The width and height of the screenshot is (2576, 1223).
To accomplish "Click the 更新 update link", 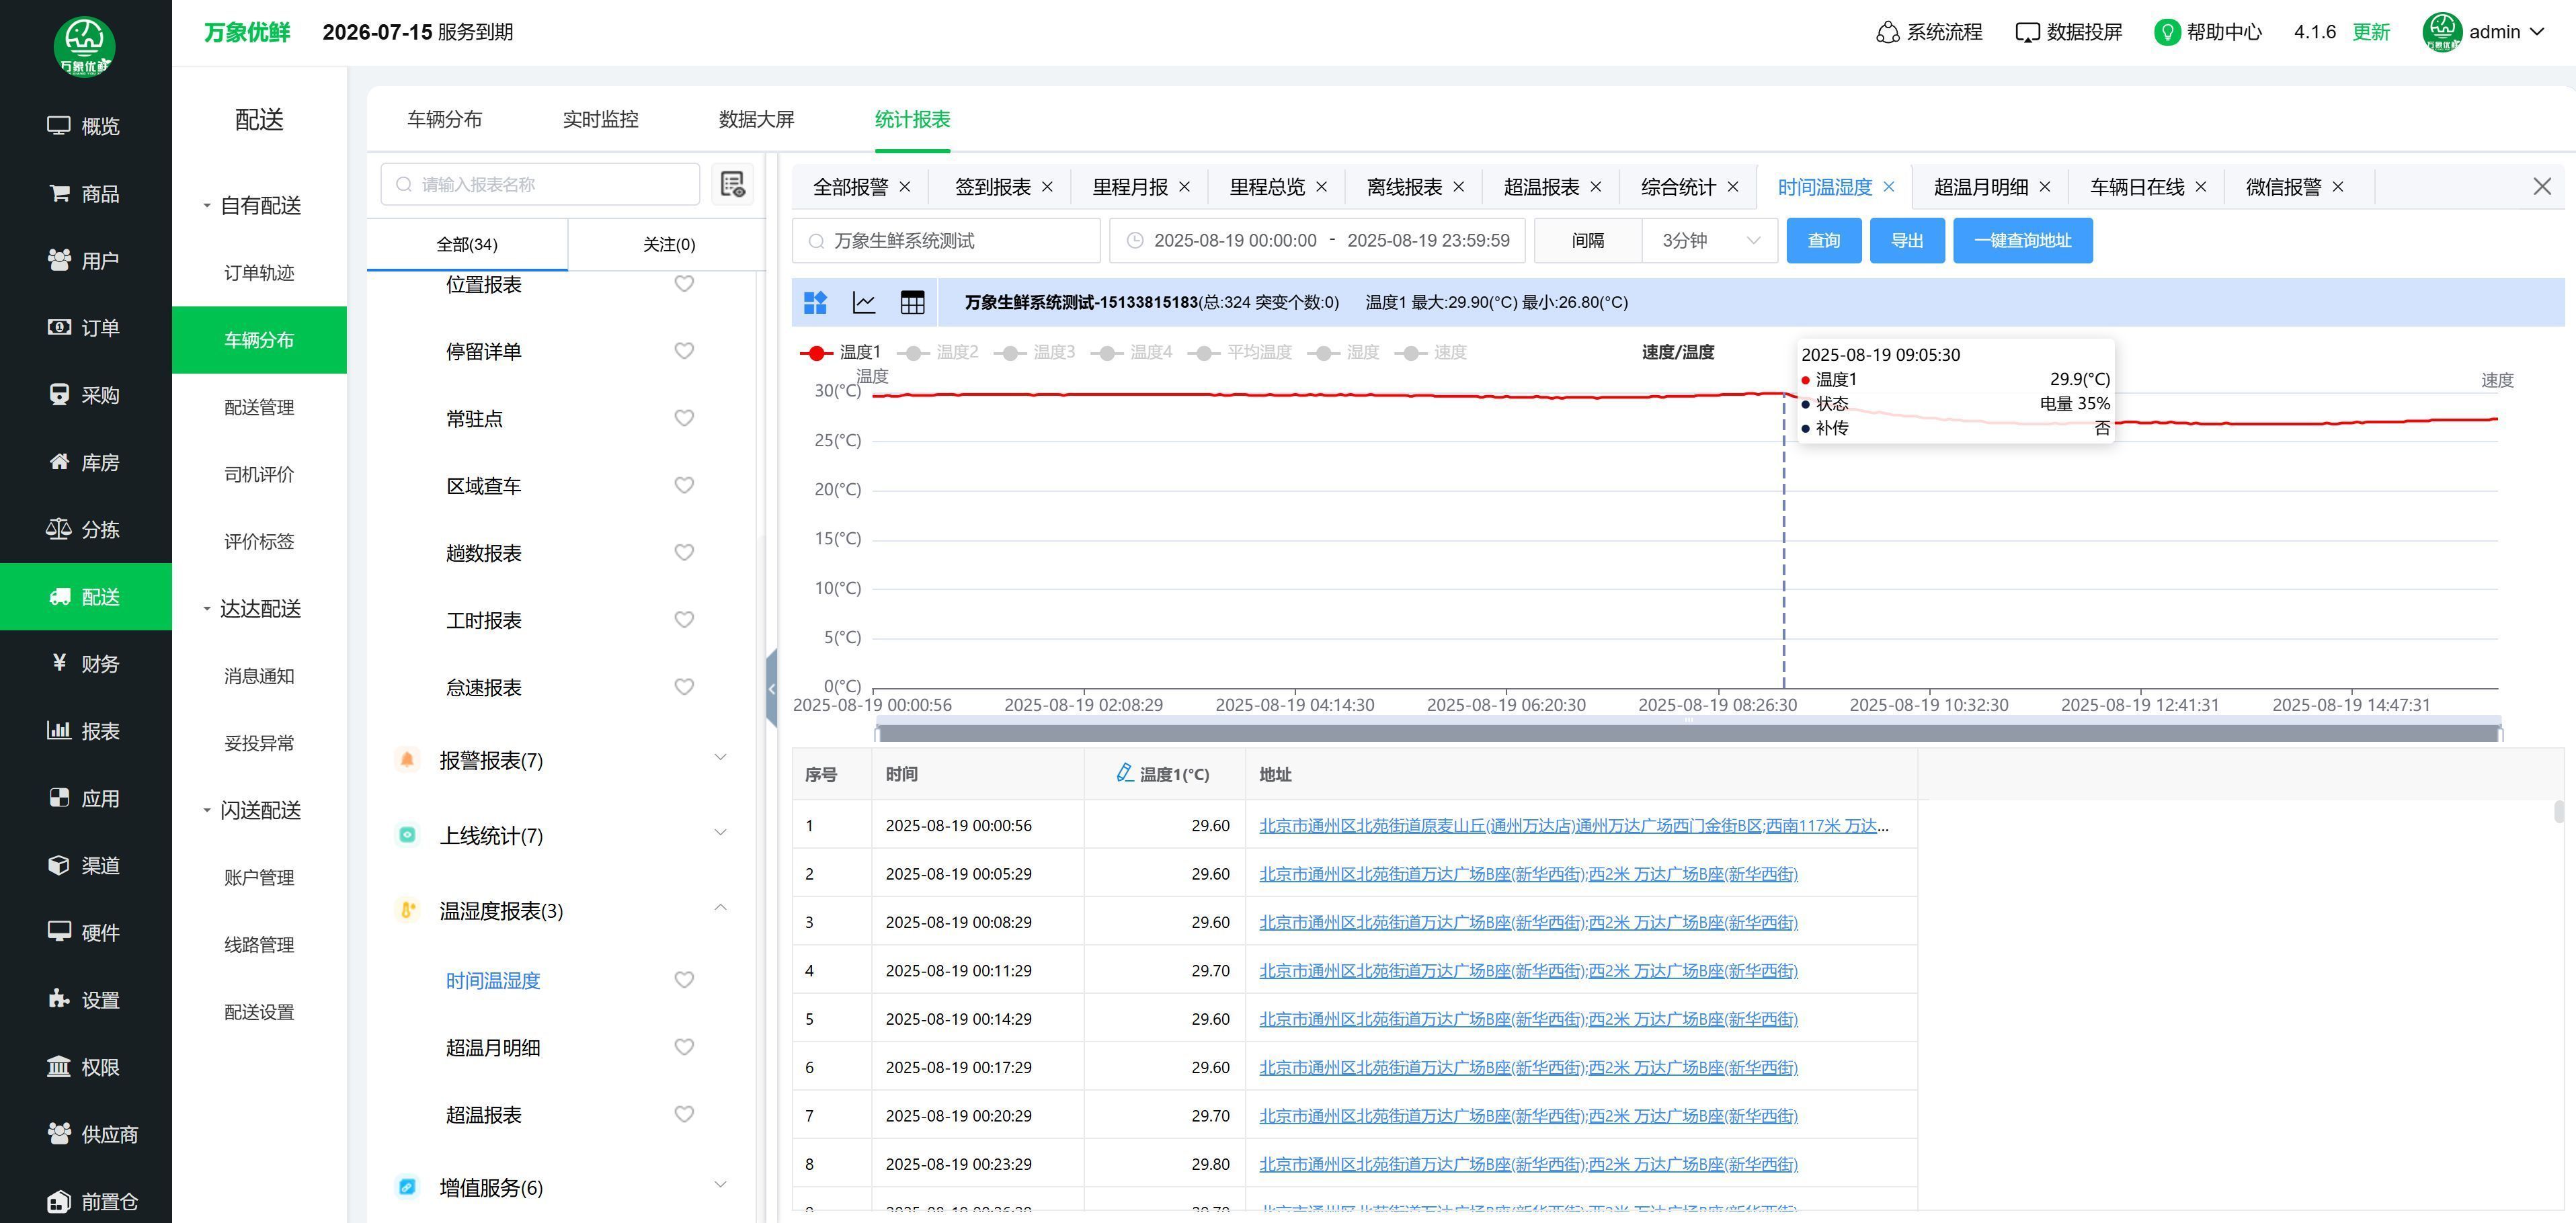I will pos(2371,32).
